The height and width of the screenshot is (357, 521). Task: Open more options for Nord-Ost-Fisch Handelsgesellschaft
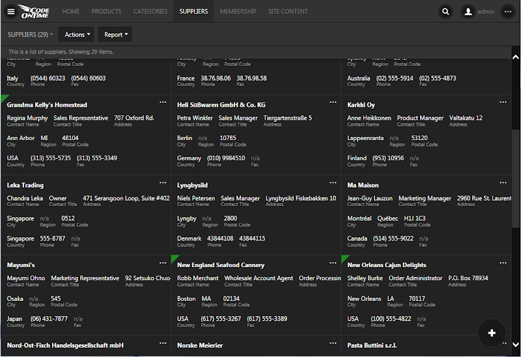pyautogui.click(x=163, y=343)
